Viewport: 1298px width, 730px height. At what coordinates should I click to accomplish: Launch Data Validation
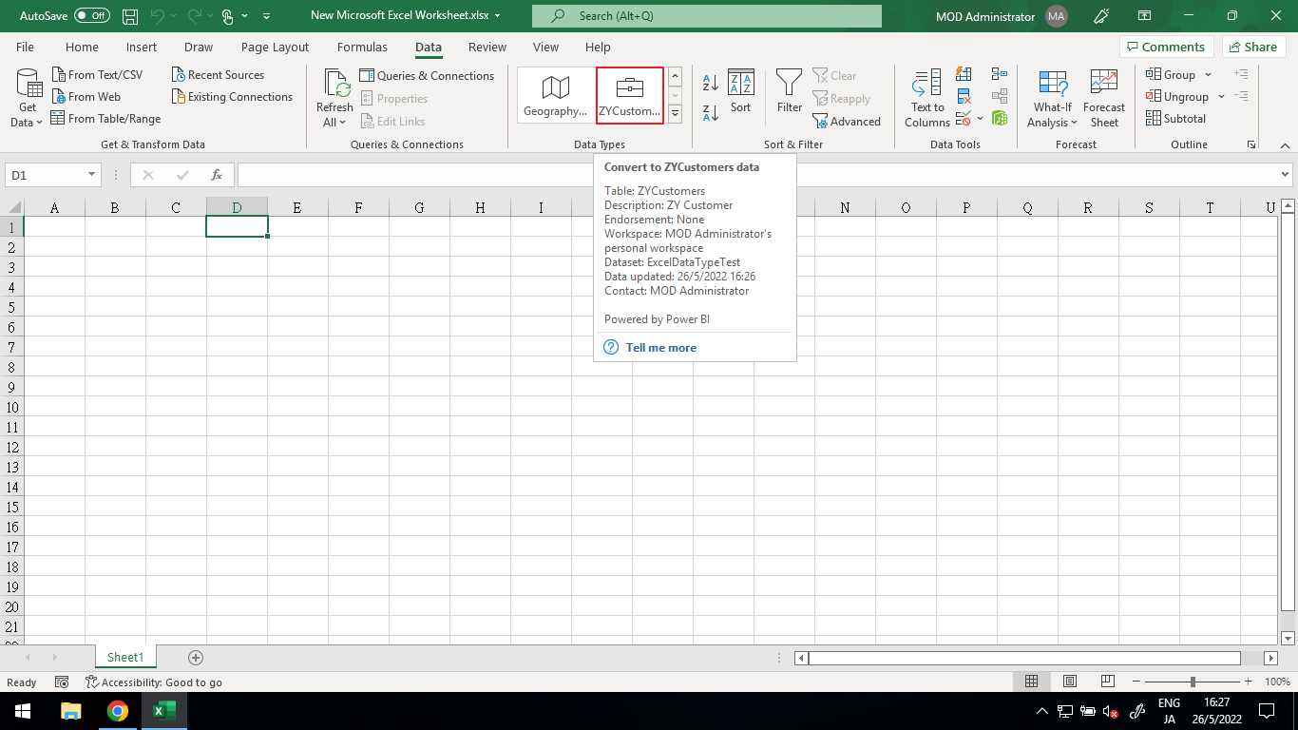pos(963,117)
